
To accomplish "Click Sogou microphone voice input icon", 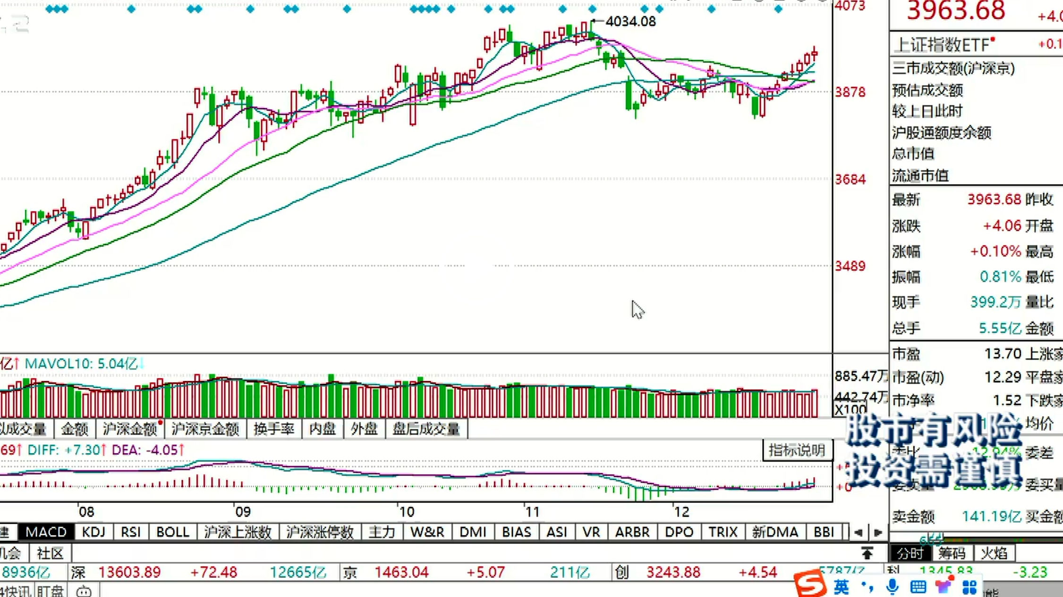I will pos(892,587).
